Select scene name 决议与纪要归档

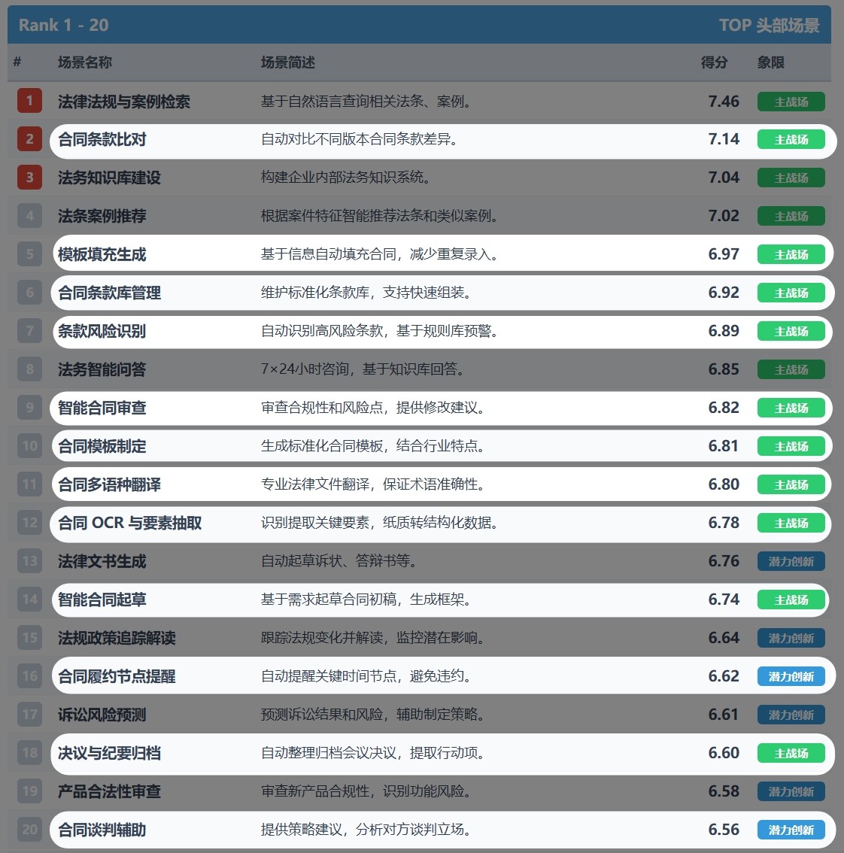(x=109, y=754)
